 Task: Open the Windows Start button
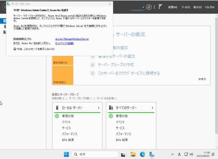pyautogui.click(x=66, y=154)
